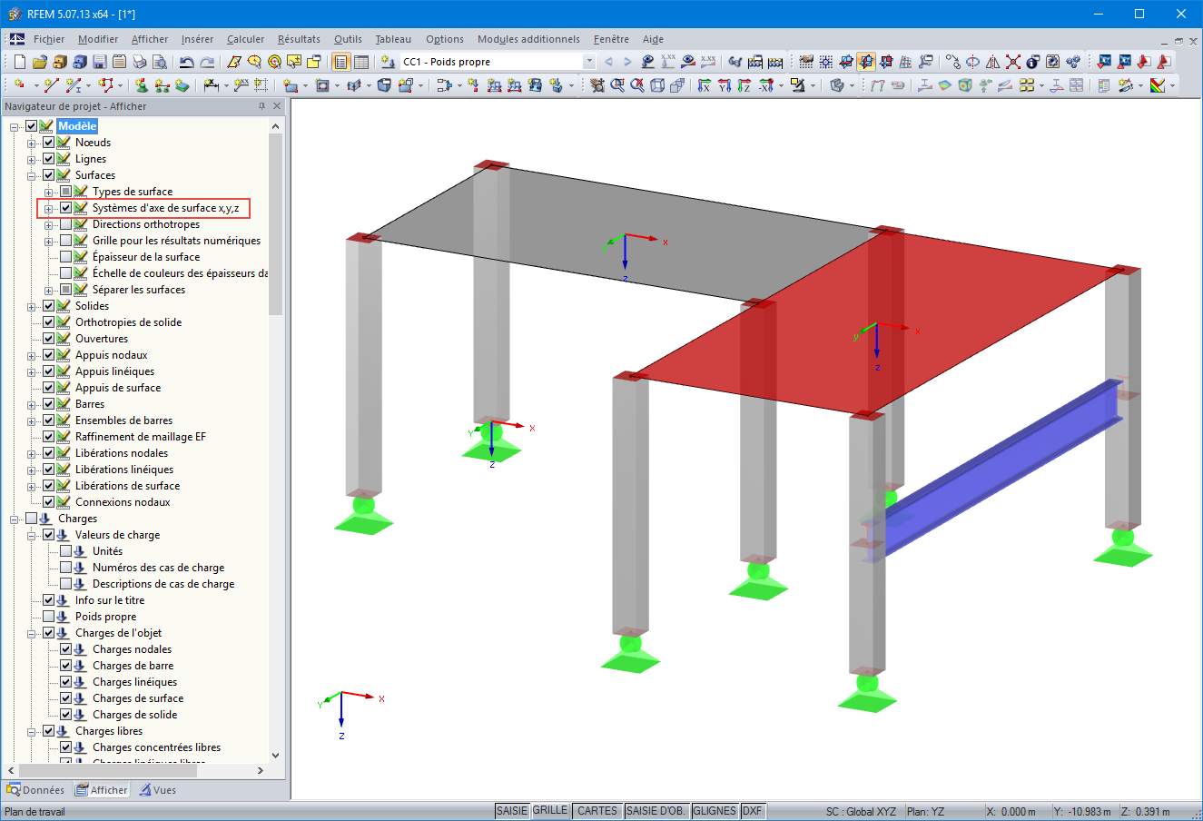The image size is (1203, 821).
Task: Go to next load case arrow
Action: [x=627, y=62]
